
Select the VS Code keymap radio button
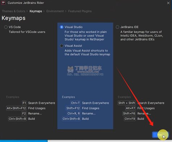point(6,27)
